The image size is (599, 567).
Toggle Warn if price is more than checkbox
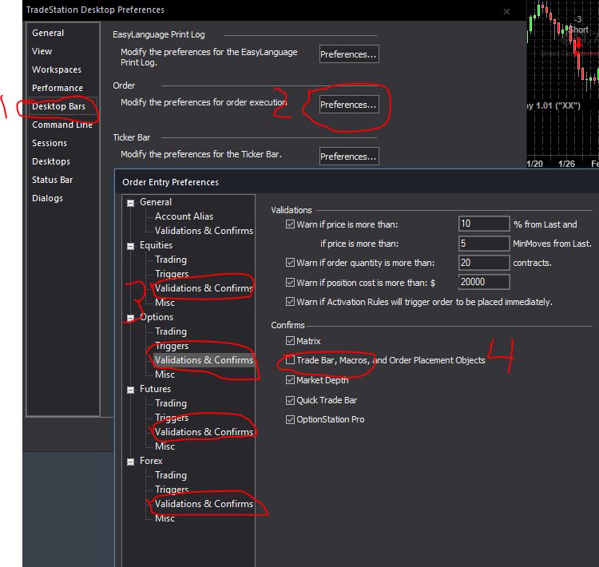291,224
